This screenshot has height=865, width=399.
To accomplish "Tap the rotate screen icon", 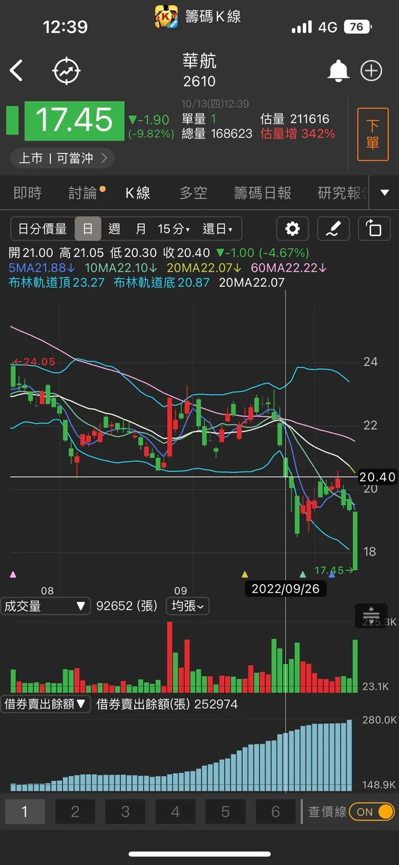I will 373,229.
